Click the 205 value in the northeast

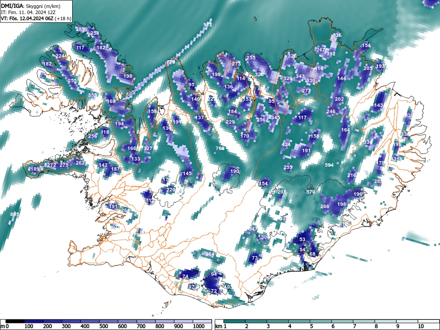(x=368, y=68)
